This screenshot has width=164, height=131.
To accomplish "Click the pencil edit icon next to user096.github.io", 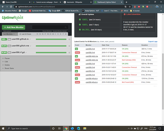I will coord(30,39).
